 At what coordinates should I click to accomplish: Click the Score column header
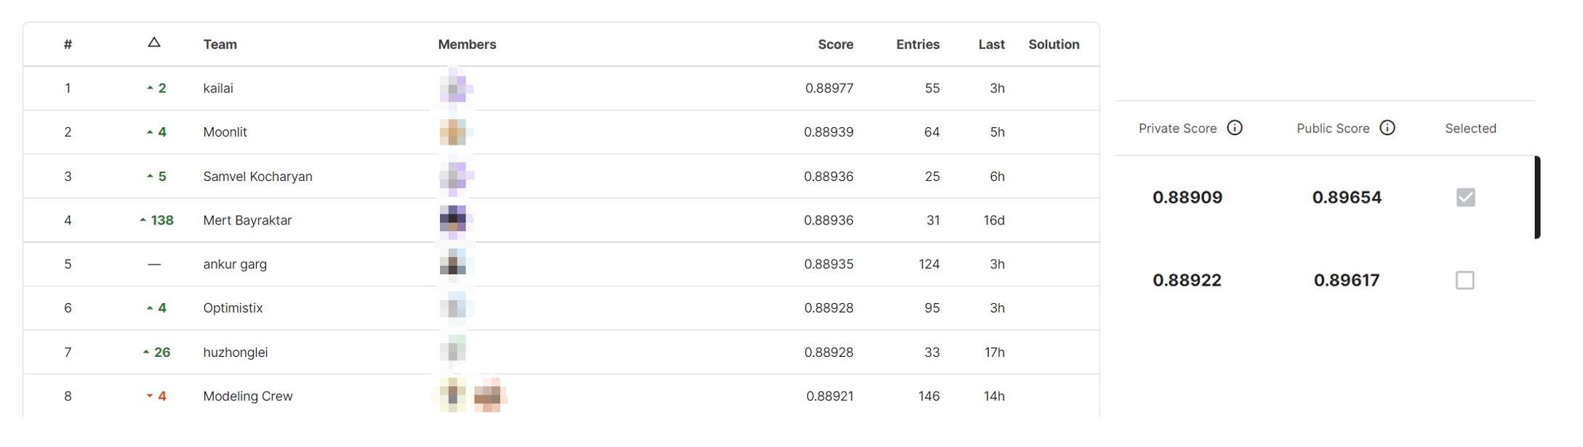(x=835, y=44)
